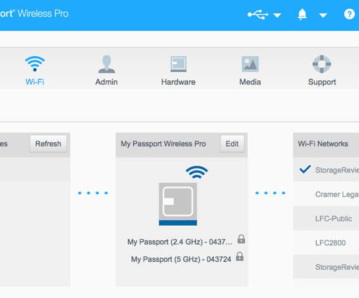Select the LFC2800 network
Screen dimensions: 359x298
(x=326, y=243)
